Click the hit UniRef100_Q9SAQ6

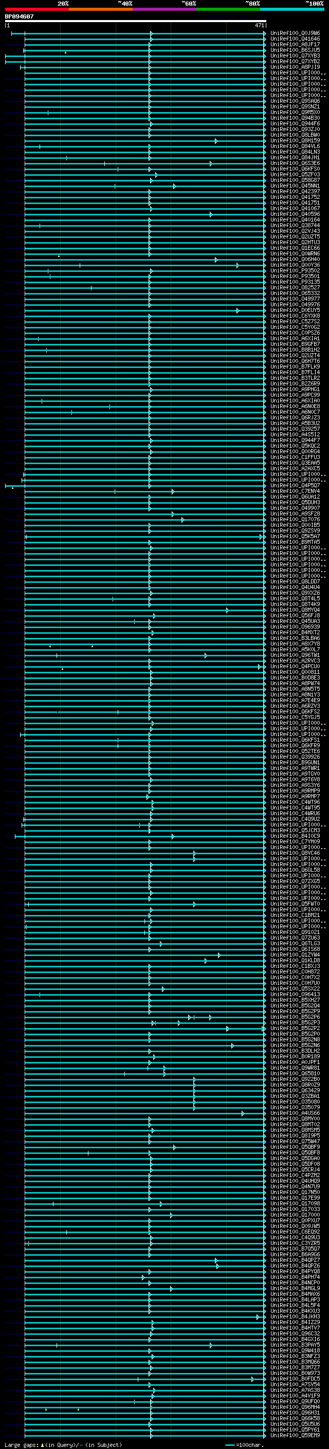pyautogui.click(x=295, y=101)
